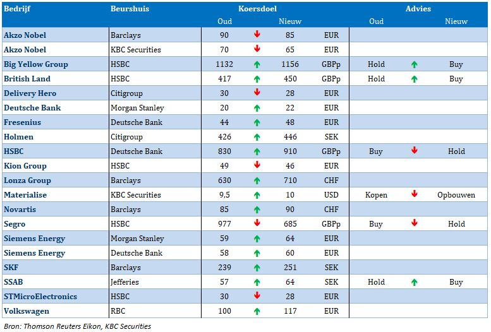Click the 1156 new price target value
The width and height of the screenshot is (491, 332).
click(x=290, y=64)
